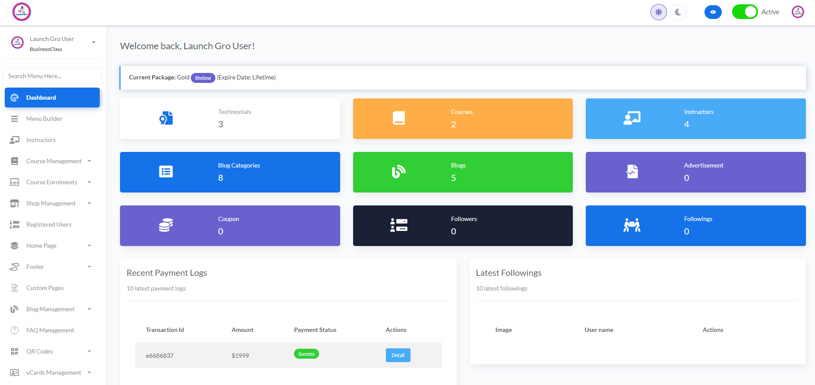Switch to light theme sun icon

click(x=659, y=12)
